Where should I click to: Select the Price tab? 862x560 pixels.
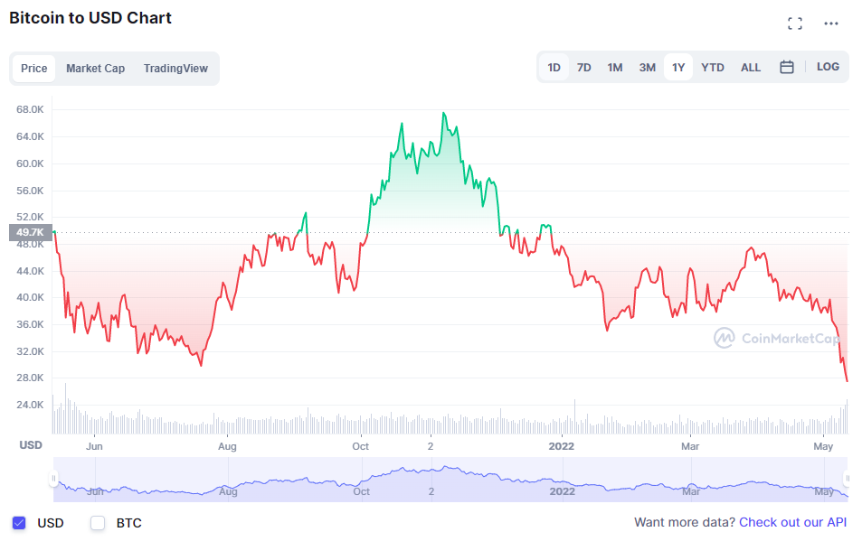[x=33, y=68]
